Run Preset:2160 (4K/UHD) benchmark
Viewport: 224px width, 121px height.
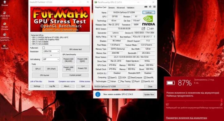coord(69,60)
